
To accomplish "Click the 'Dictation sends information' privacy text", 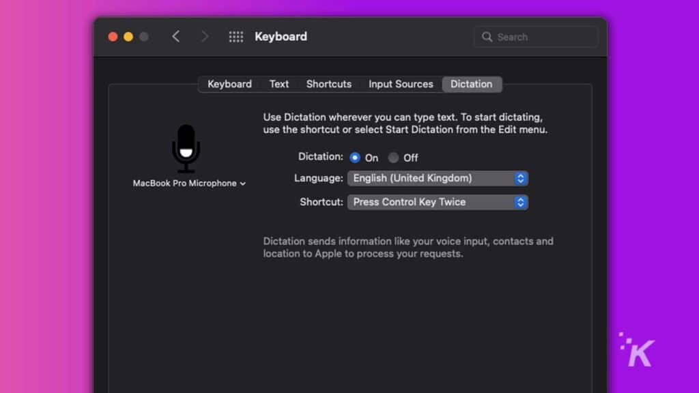I will [x=408, y=247].
